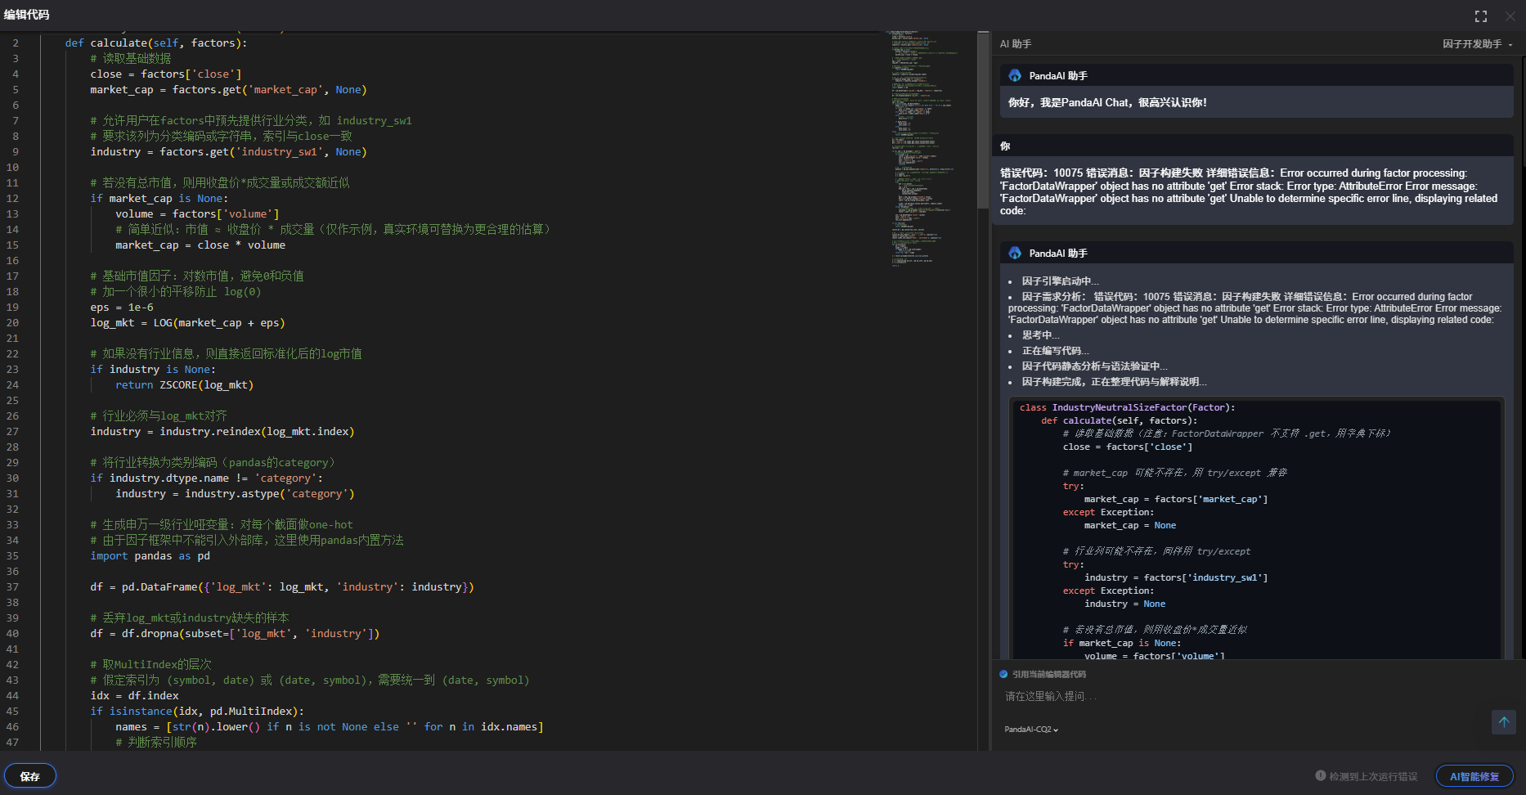Click 'class IndustryNeutralSizeFactor(Factor):' in chat code
This screenshot has height=795, width=1526.
click(1127, 407)
